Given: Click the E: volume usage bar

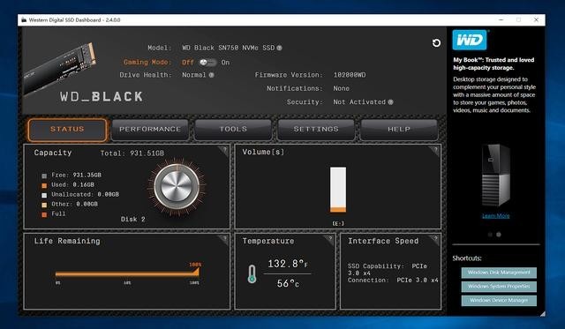Looking at the screenshot, I should pyautogui.click(x=338, y=190).
